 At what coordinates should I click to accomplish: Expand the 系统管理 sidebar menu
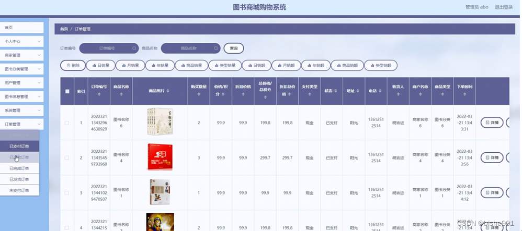[21, 110]
